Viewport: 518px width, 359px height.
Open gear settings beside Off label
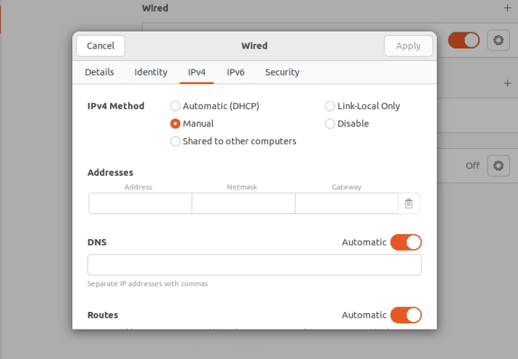(x=498, y=166)
